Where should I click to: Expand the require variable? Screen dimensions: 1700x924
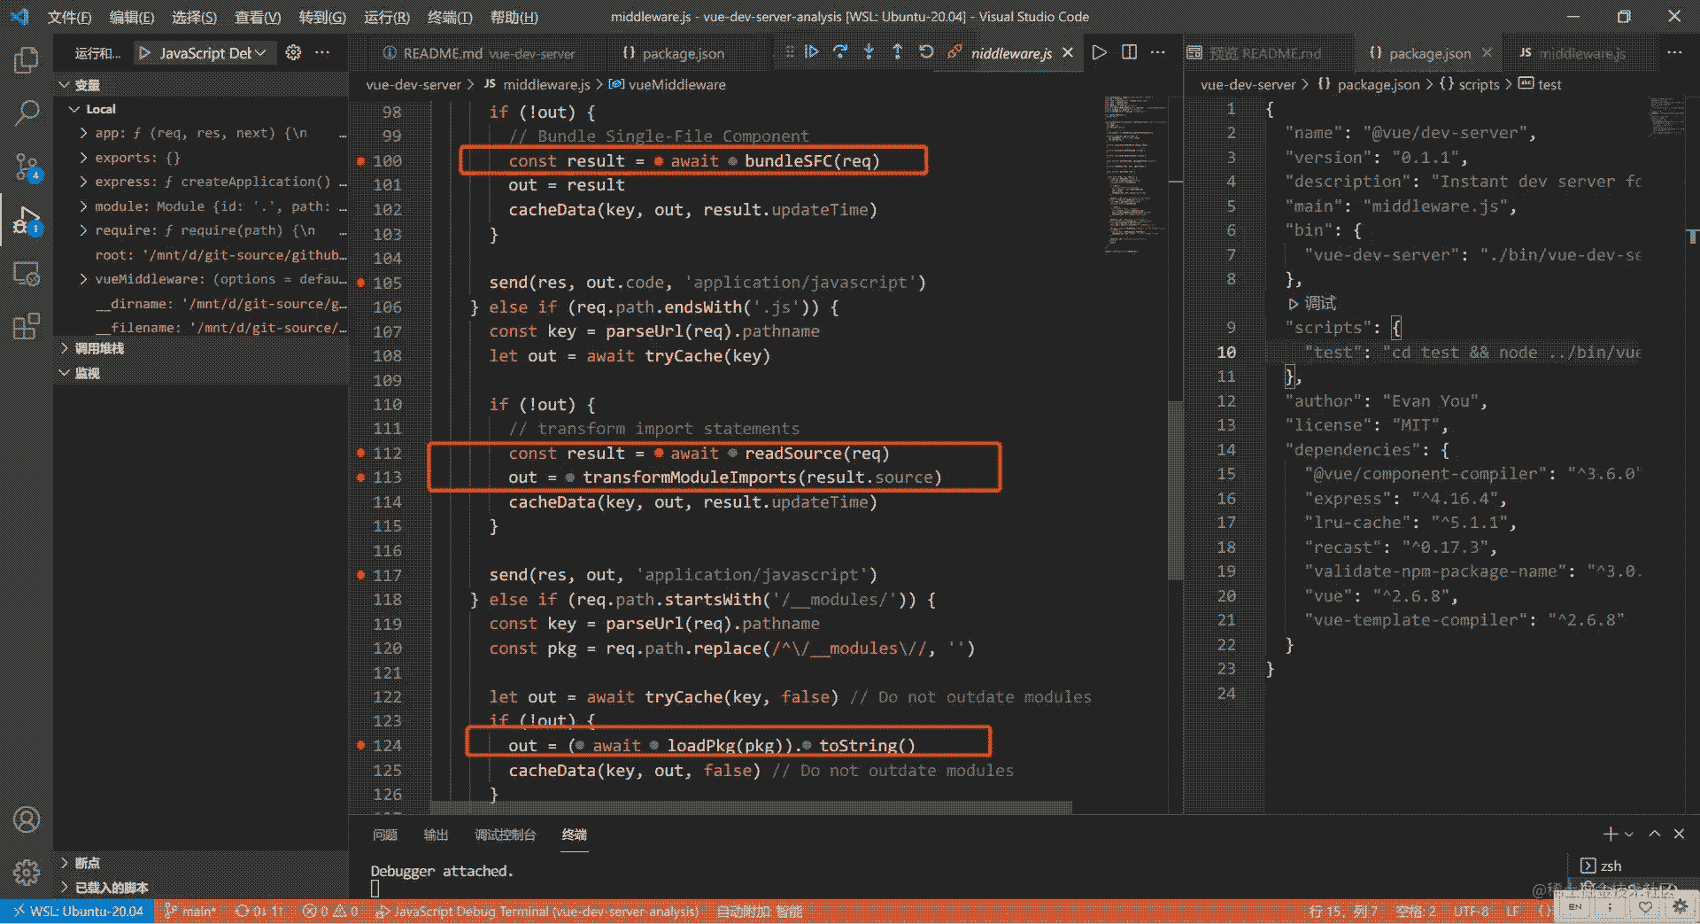point(84,230)
